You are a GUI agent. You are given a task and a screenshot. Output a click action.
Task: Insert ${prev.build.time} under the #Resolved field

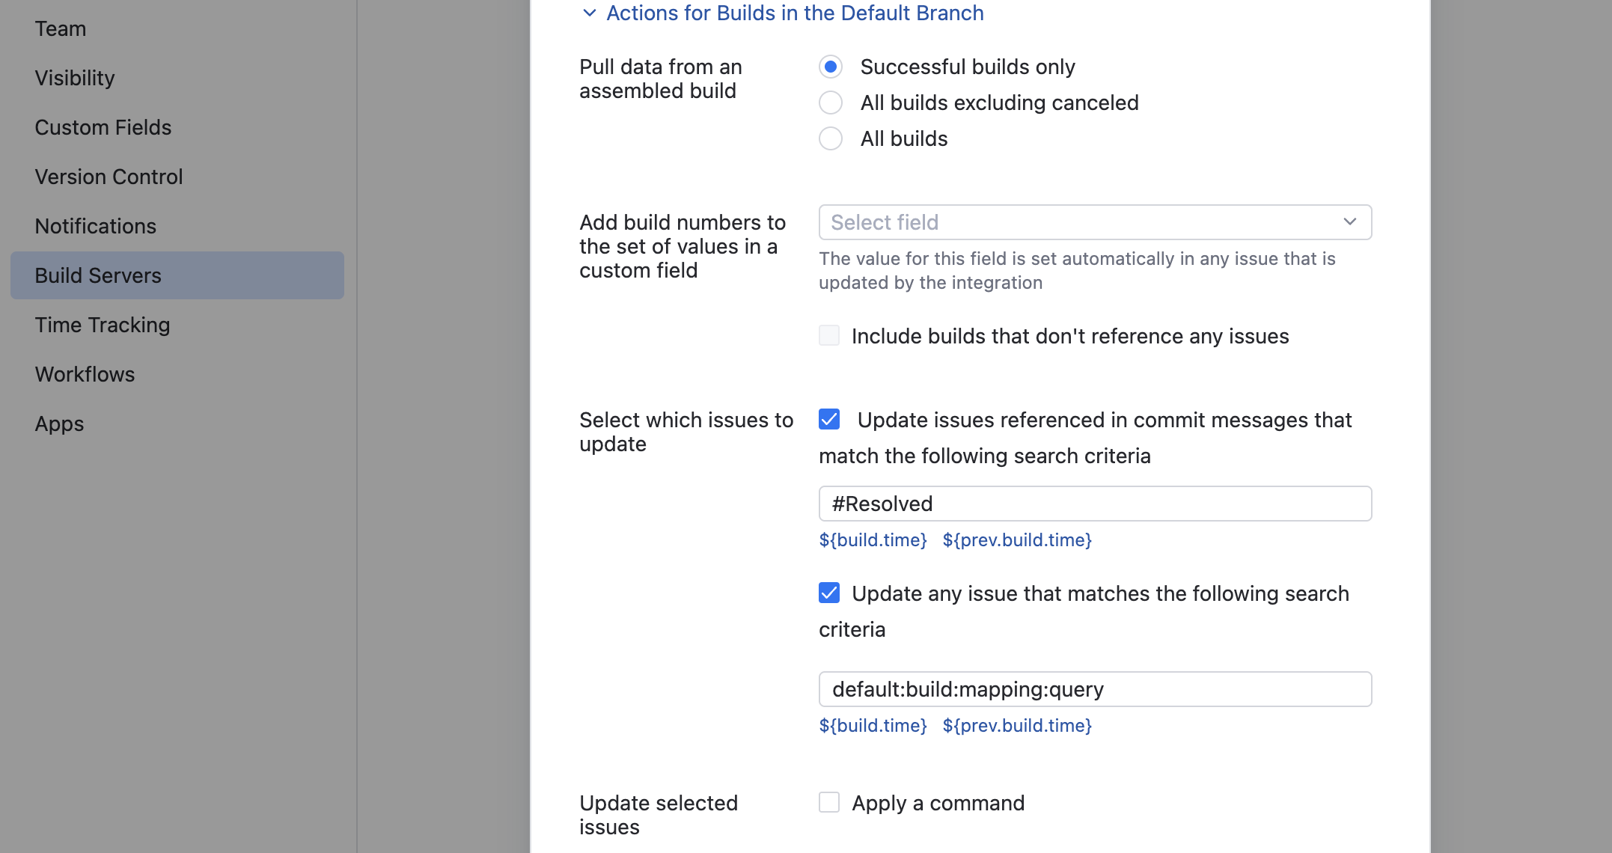tap(1016, 540)
